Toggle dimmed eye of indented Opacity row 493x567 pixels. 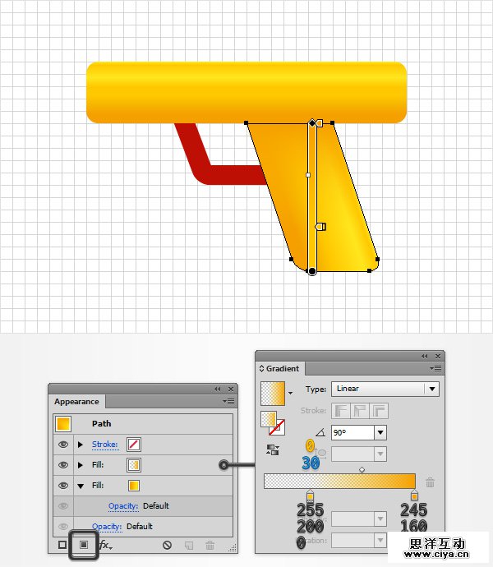[63, 506]
